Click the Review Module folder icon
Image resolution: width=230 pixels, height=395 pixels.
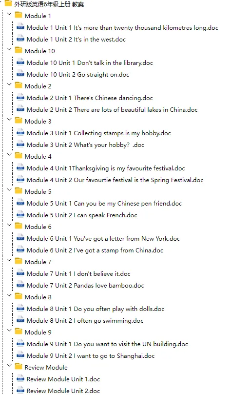click(x=19, y=367)
